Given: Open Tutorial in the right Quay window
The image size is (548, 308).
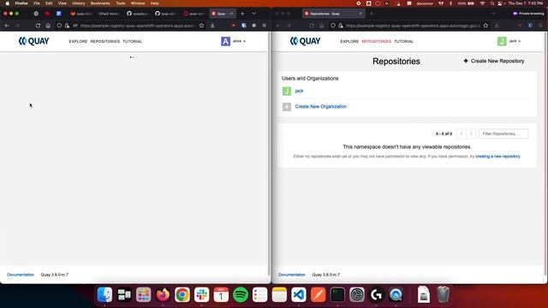Looking at the screenshot, I should point(403,41).
